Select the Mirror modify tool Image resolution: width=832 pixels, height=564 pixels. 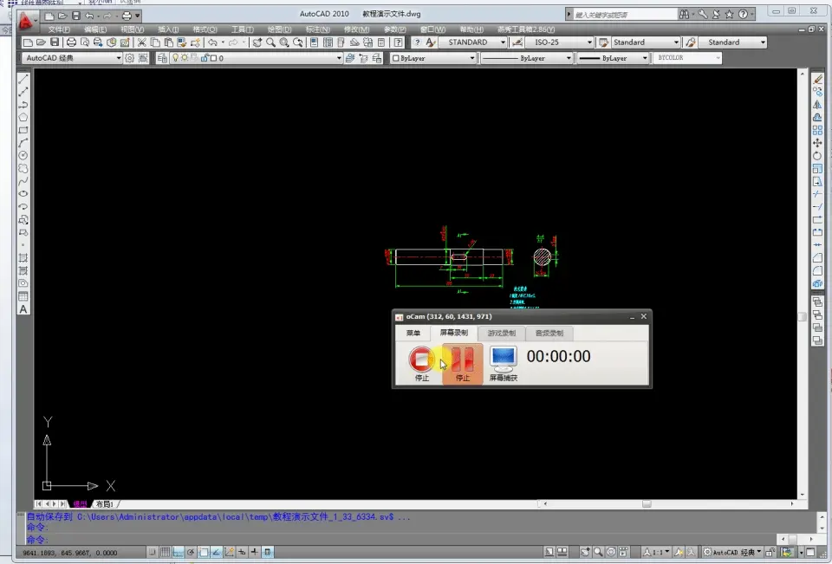[817, 105]
